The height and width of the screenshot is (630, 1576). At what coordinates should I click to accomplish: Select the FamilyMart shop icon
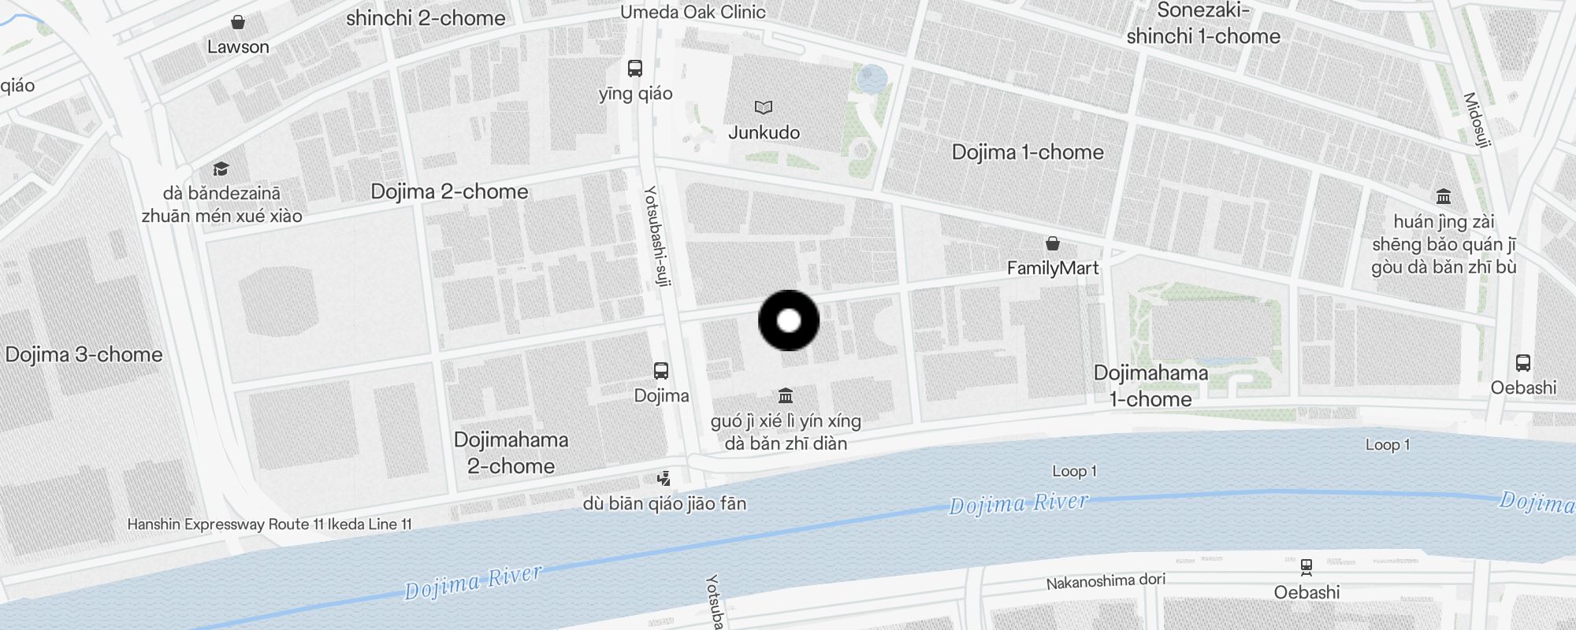(1053, 243)
